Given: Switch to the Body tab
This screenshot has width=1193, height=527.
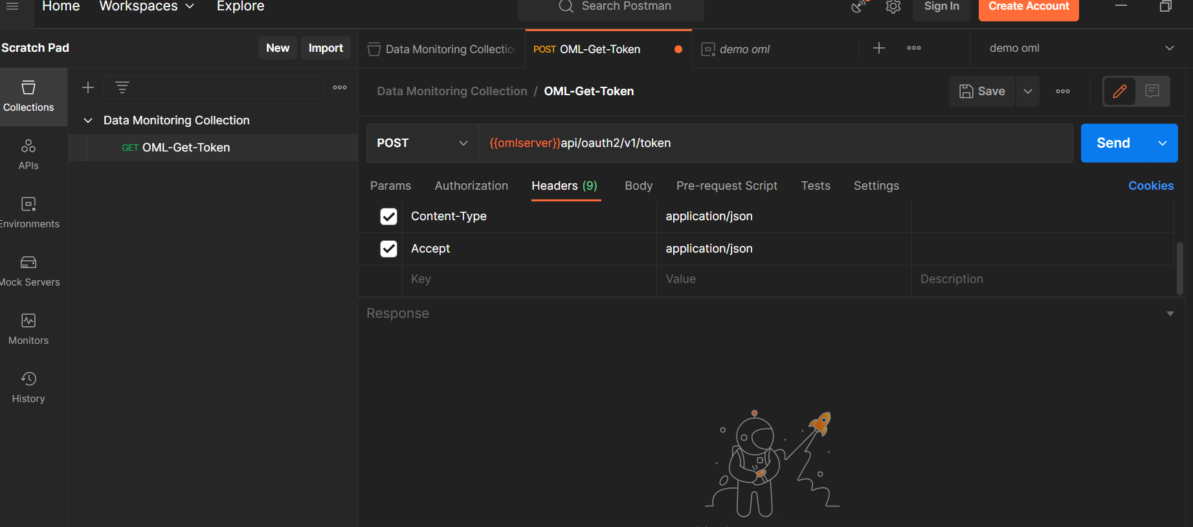Looking at the screenshot, I should (639, 186).
